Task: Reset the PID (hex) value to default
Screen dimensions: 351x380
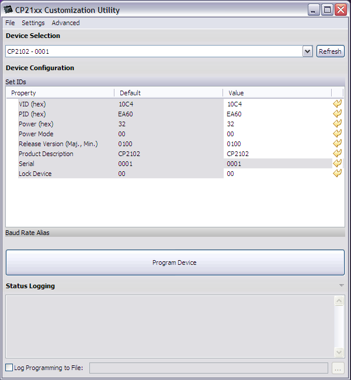Action: coord(337,113)
